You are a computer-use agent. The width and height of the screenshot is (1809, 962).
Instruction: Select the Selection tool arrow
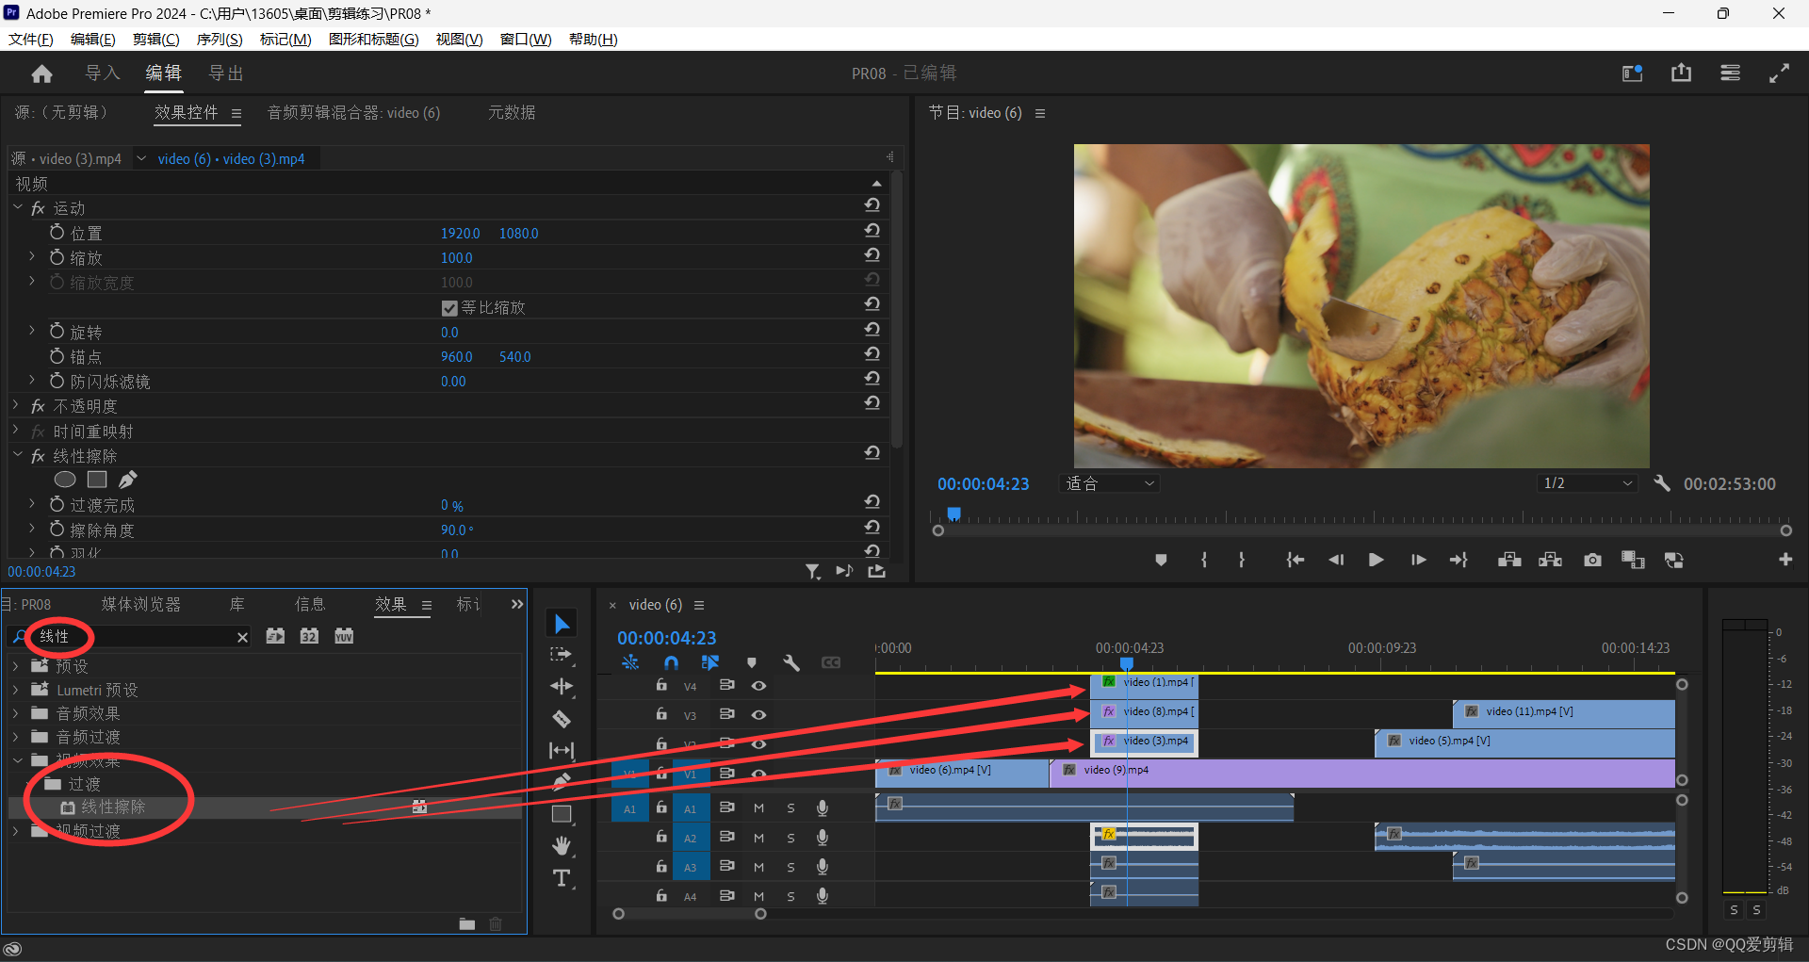pyautogui.click(x=562, y=624)
